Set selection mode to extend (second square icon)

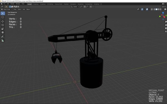(x=12, y=7)
